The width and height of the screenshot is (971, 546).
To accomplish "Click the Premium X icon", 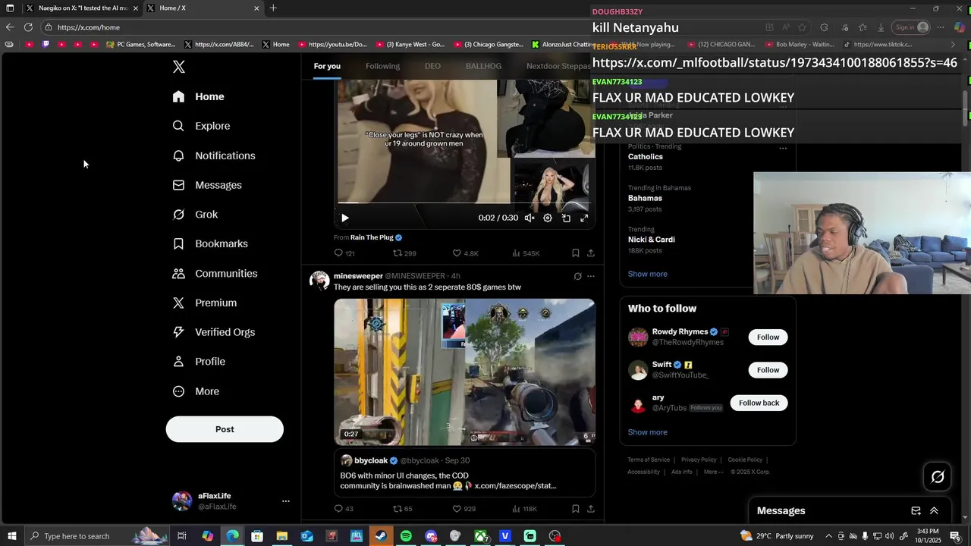I will click(x=178, y=303).
